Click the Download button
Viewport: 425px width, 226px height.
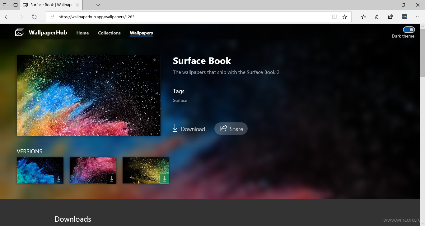point(189,129)
